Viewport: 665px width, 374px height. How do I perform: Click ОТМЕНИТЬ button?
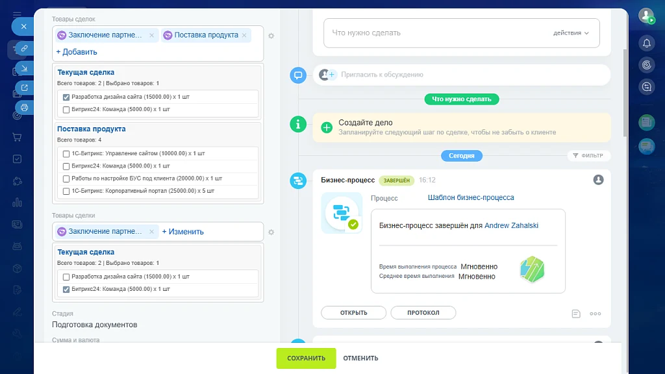(360, 358)
